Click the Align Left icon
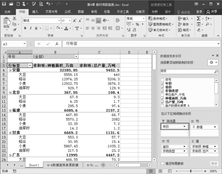 pyautogui.click(x=88, y=28)
